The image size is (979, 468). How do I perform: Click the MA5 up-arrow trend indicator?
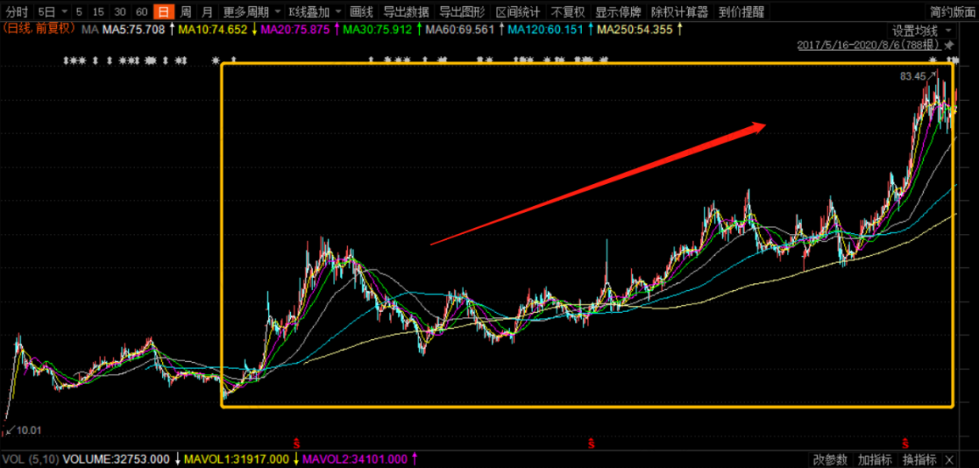171,30
